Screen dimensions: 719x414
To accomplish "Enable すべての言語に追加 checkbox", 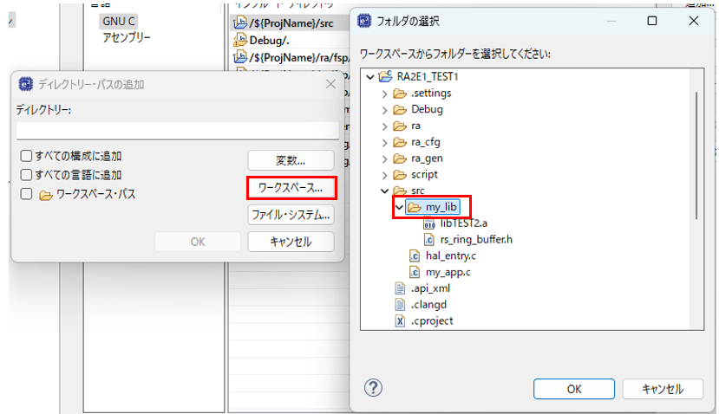I will click(x=26, y=175).
